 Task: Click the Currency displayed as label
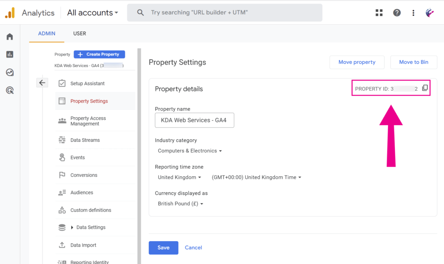pyautogui.click(x=181, y=193)
